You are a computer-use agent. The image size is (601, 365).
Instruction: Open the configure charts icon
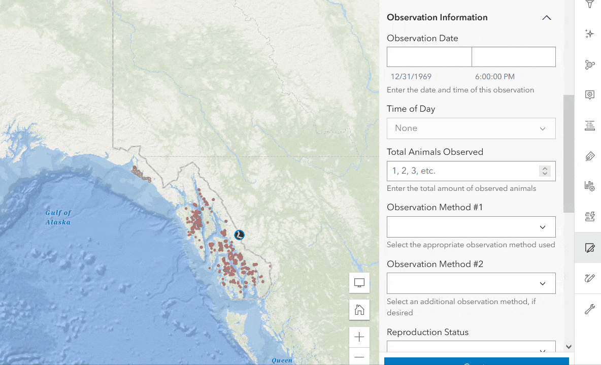pos(589,186)
